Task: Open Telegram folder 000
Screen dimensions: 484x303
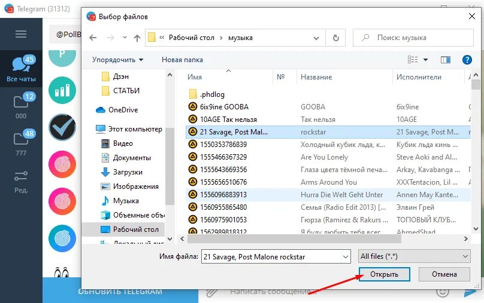Action: 22,106
